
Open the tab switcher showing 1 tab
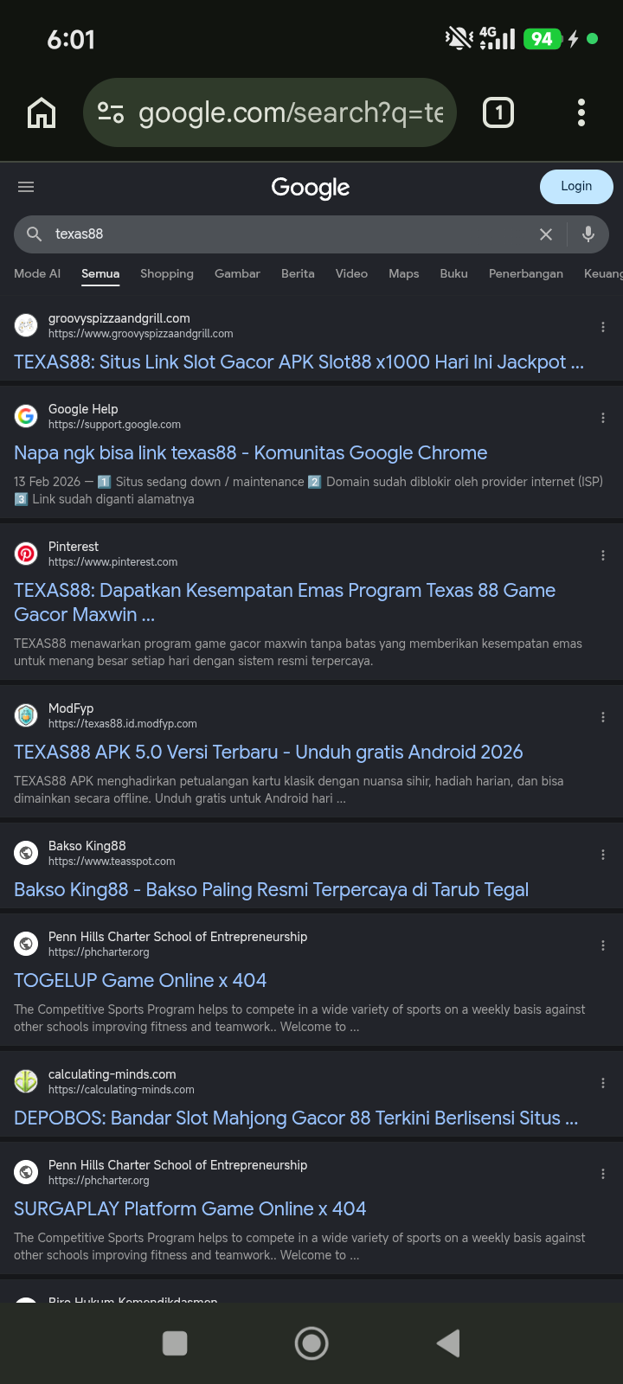498,112
